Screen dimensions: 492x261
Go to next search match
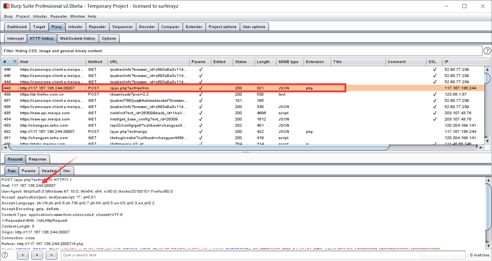(x=52, y=255)
